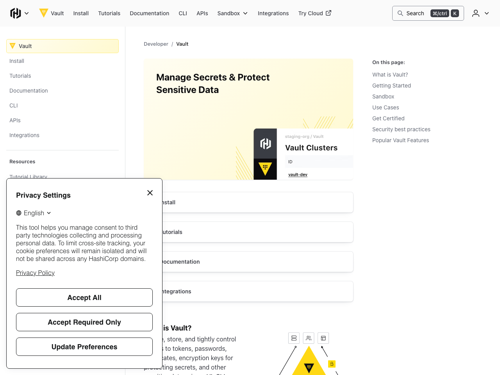Close the Privacy Settings dialog
Viewport: 500px width, 375px height.
click(150, 193)
